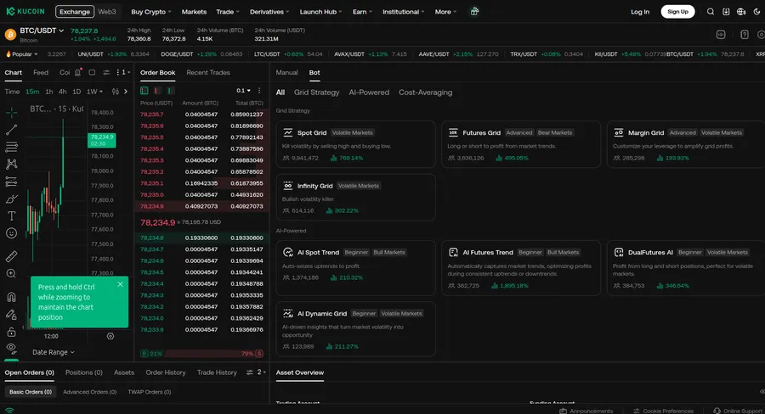Click the Log In link
This screenshot has width=765, height=414.
(639, 12)
